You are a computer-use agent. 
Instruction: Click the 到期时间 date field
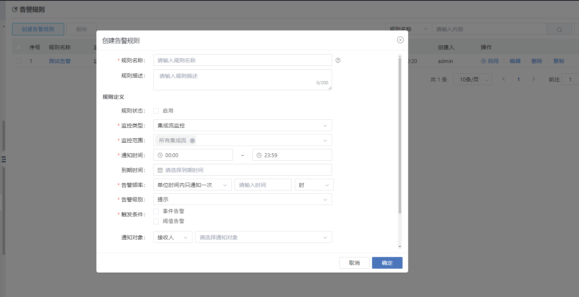(x=243, y=170)
